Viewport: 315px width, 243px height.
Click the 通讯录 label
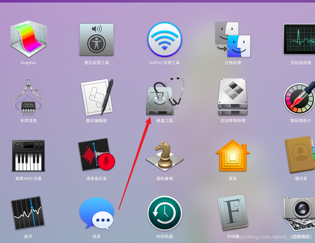click(301, 179)
